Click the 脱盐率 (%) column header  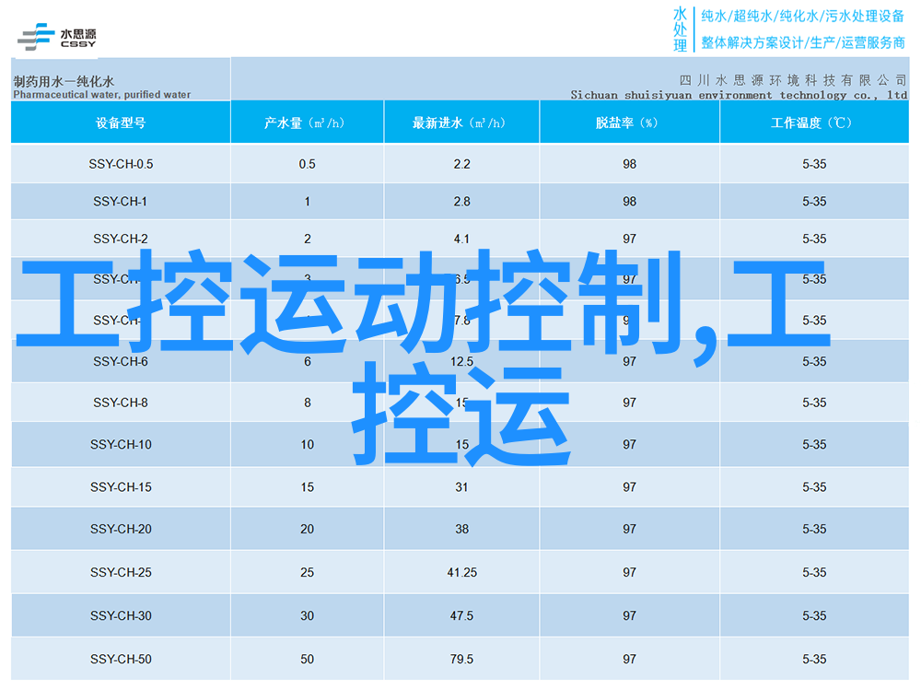pos(629,123)
